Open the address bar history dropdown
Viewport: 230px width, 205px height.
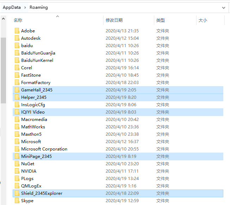[224, 7]
